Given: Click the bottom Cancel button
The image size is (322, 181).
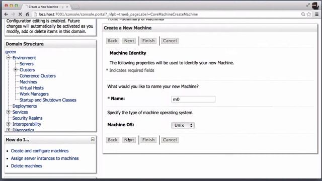Looking at the screenshot, I should pyautogui.click(x=170, y=140).
